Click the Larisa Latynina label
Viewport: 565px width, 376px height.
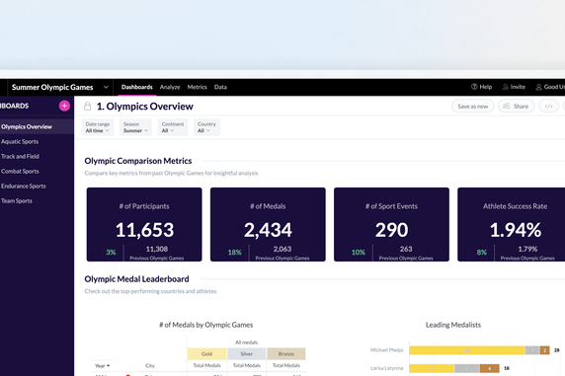[386, 368]
